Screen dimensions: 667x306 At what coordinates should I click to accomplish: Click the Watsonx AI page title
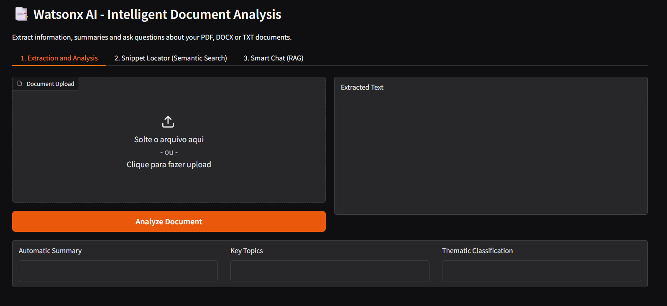tap(157, 15)
